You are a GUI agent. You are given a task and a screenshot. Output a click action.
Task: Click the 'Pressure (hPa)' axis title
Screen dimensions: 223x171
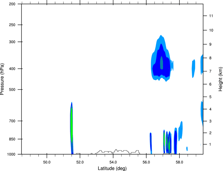click(x=2, y=79)
